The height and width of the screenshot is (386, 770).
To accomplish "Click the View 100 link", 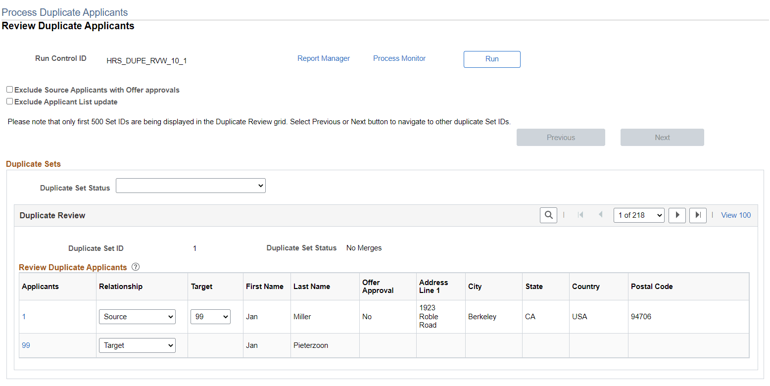I will 736,215.
